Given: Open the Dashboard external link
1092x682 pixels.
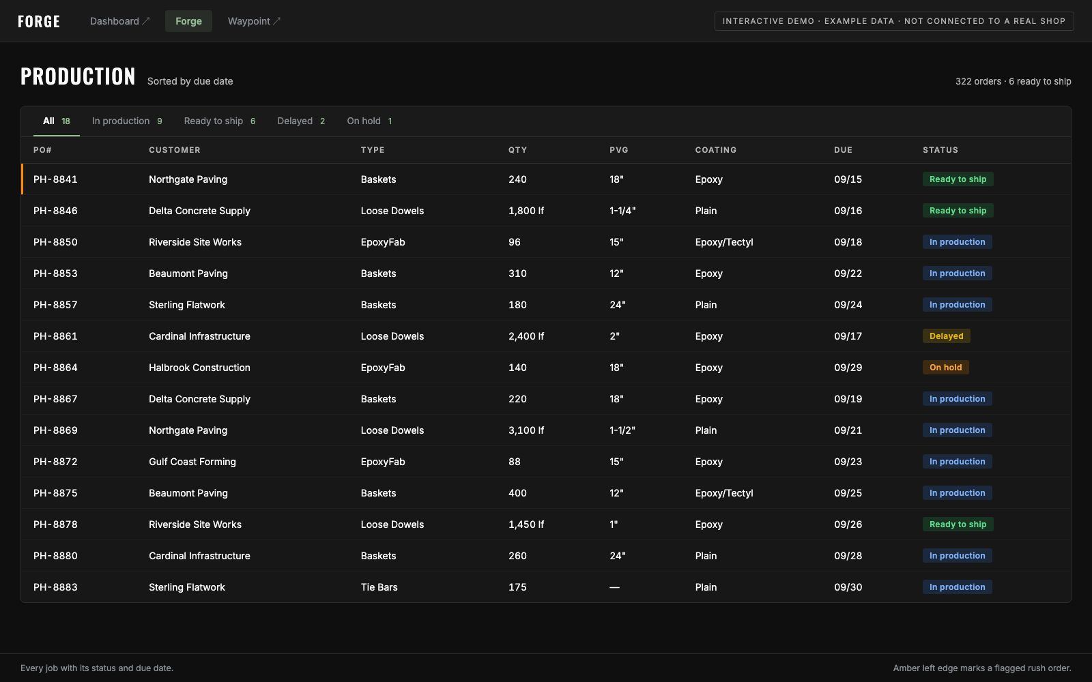Looking at the screenshot, I should (119, 21).
